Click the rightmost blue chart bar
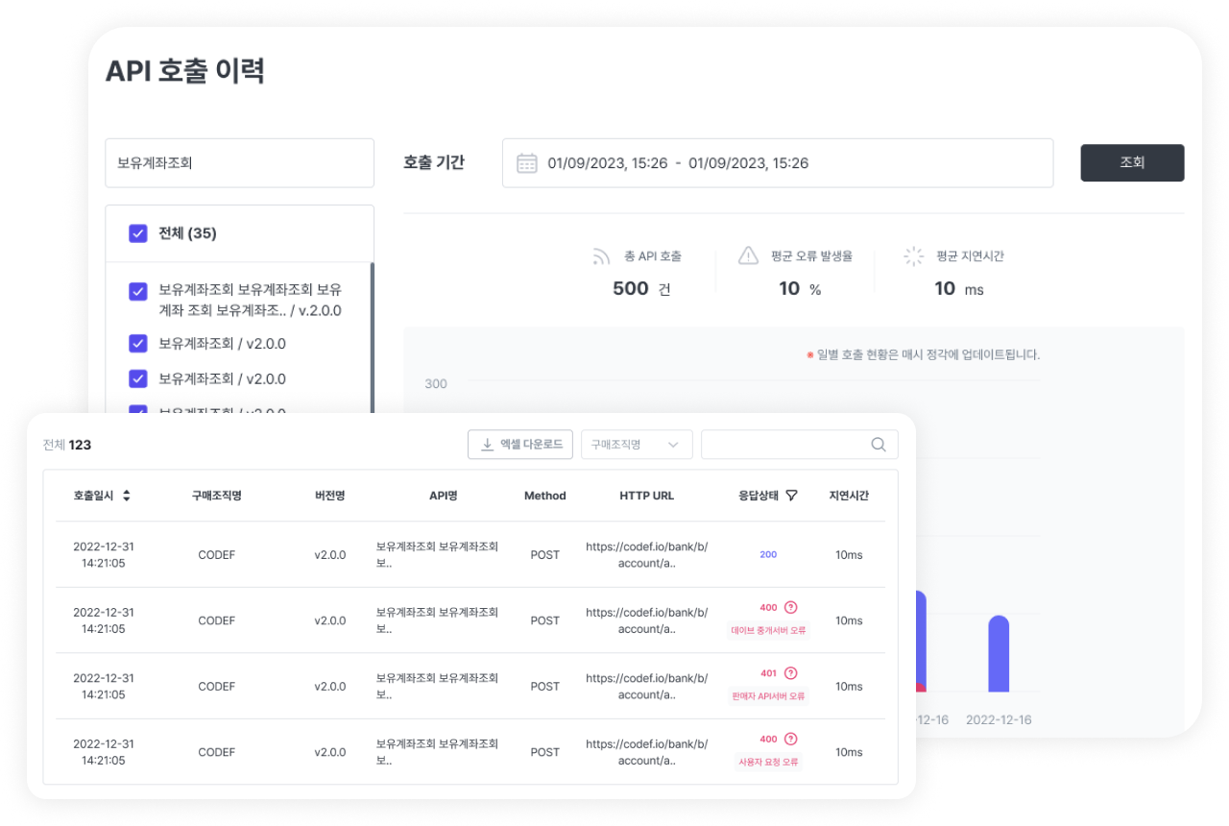Screen dimensions: 1229x826 click(999, 653)
